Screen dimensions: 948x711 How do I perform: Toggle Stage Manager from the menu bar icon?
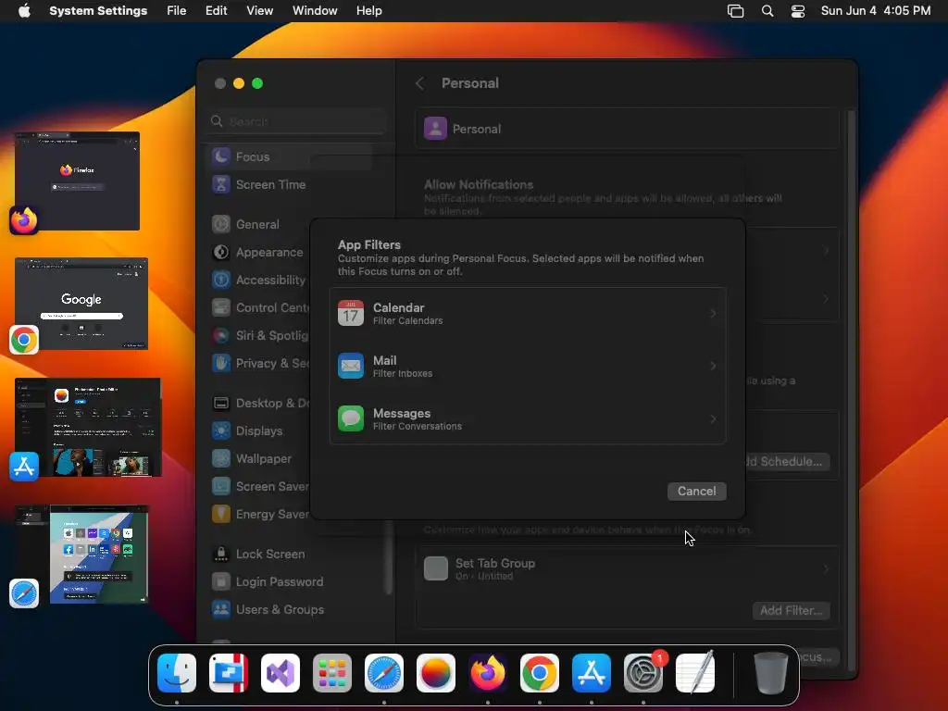(735, 11)
